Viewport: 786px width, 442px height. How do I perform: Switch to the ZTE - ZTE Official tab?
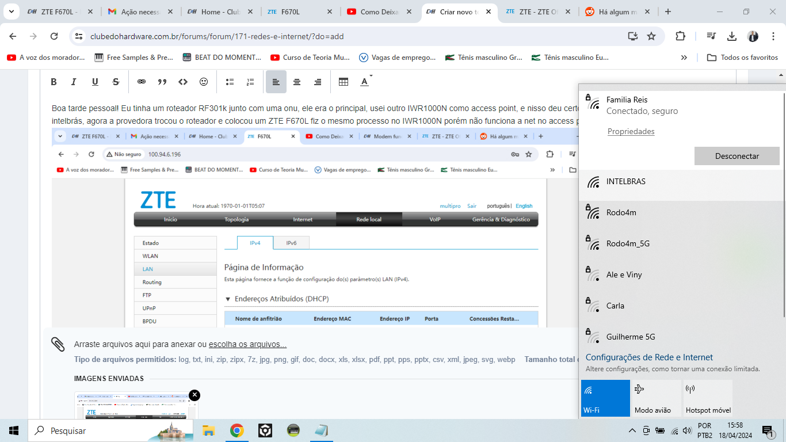tap(537, 12)
